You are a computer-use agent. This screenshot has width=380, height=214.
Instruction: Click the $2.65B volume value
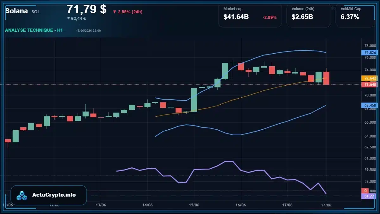(302, 17)
